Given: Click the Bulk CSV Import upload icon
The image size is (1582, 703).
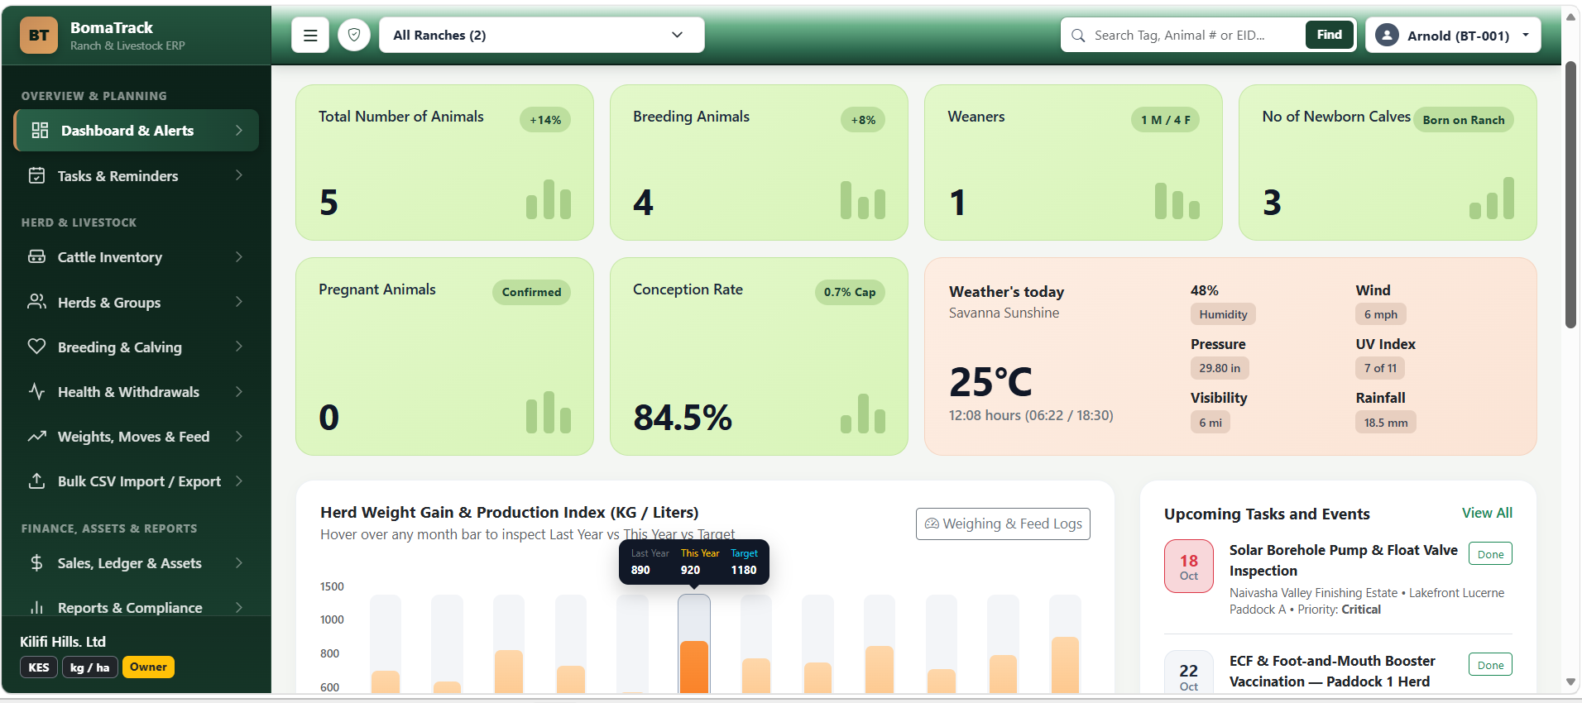Looking at the screenshot, I should [x=36, y=481].
